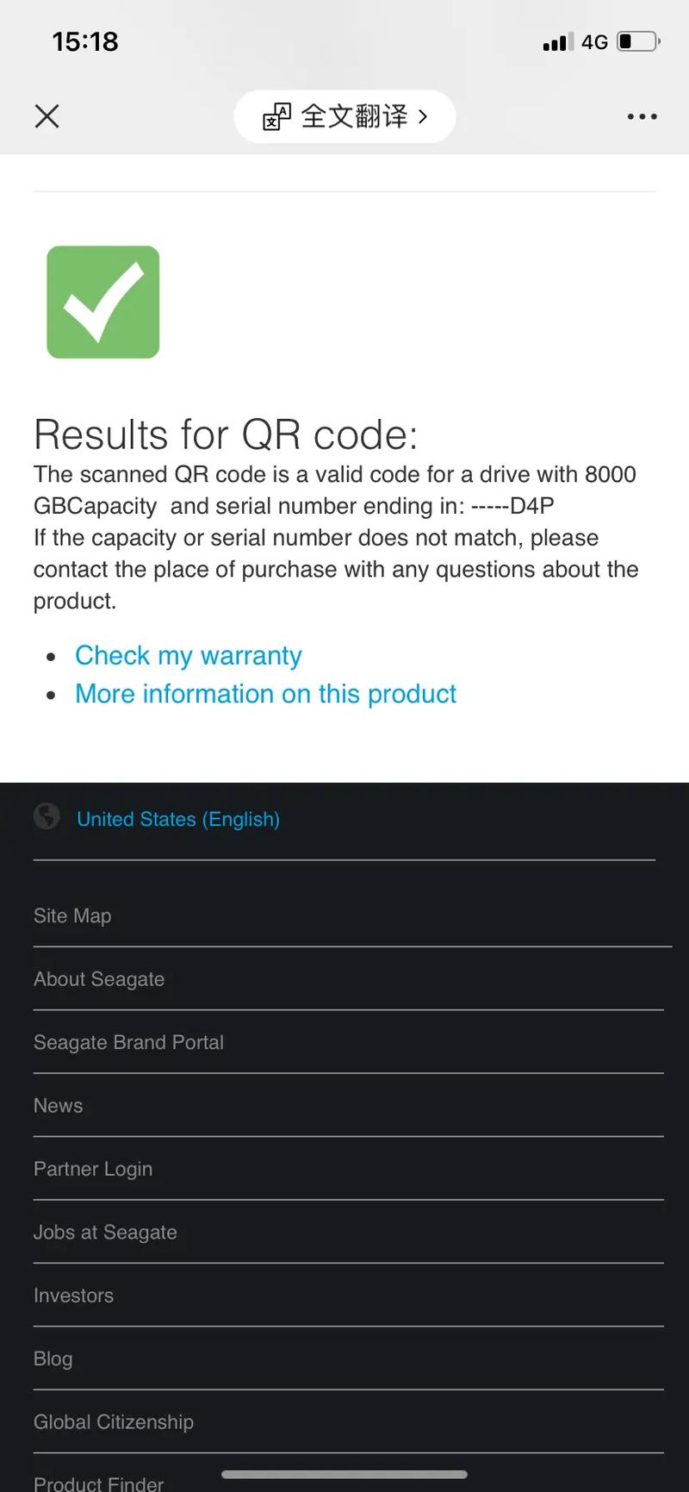Tap the globe region icon
689x1492 pixels.
[47, 815]
